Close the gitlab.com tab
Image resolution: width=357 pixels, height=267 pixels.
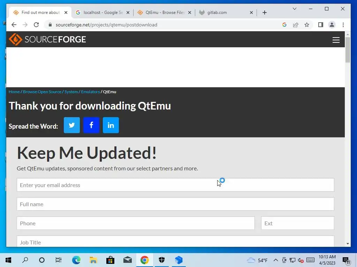pos(251,13)
